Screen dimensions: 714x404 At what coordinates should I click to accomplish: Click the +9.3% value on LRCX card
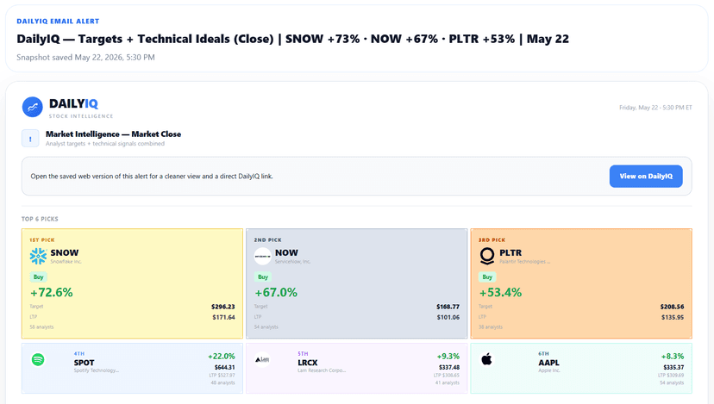[x=448, y=357]
